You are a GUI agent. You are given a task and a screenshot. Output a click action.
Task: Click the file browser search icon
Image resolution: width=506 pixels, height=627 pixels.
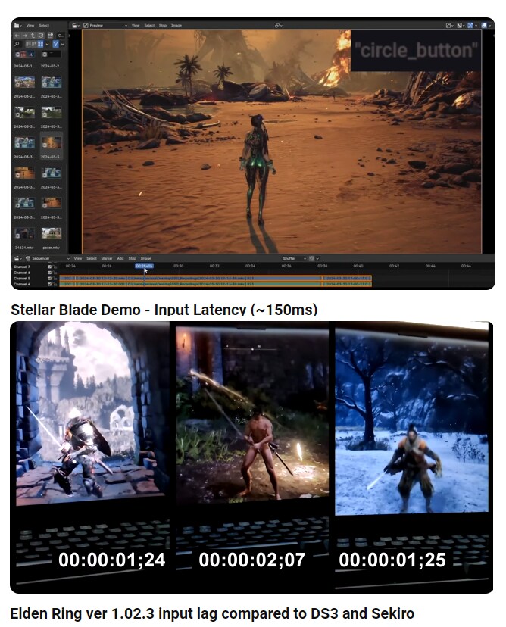coord(17,45)
